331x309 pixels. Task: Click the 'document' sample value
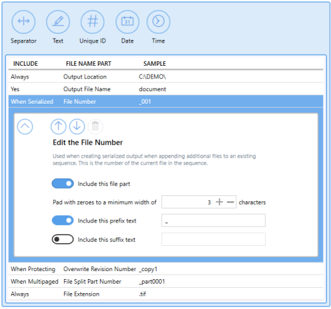tap(153, 89)
